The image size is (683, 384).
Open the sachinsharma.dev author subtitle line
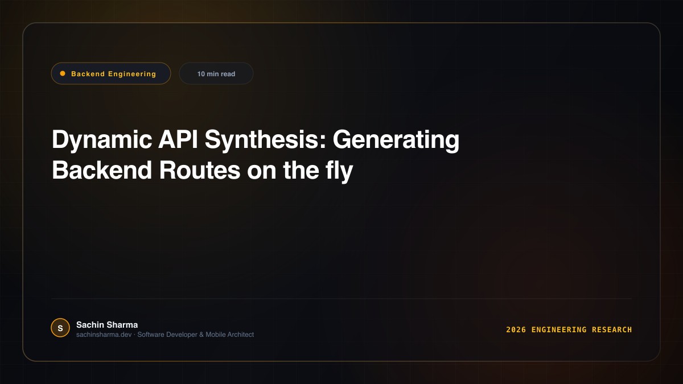pyautogui.click(x=165, y=335)
